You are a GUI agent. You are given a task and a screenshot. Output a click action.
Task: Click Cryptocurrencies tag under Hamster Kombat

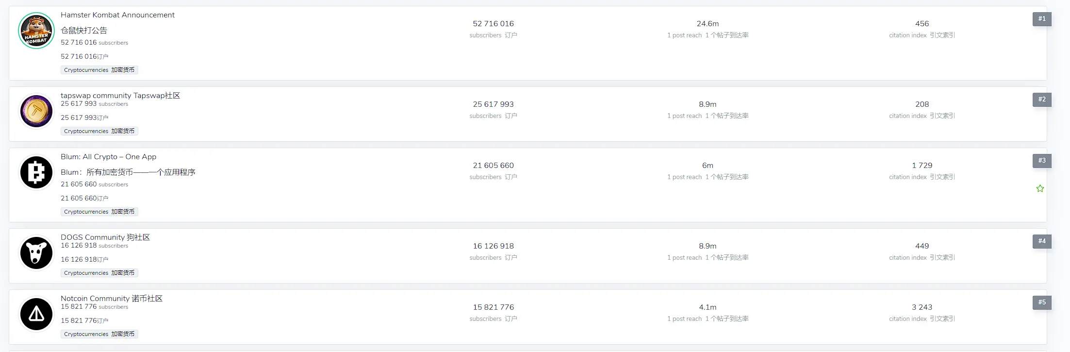coord(99,70)
